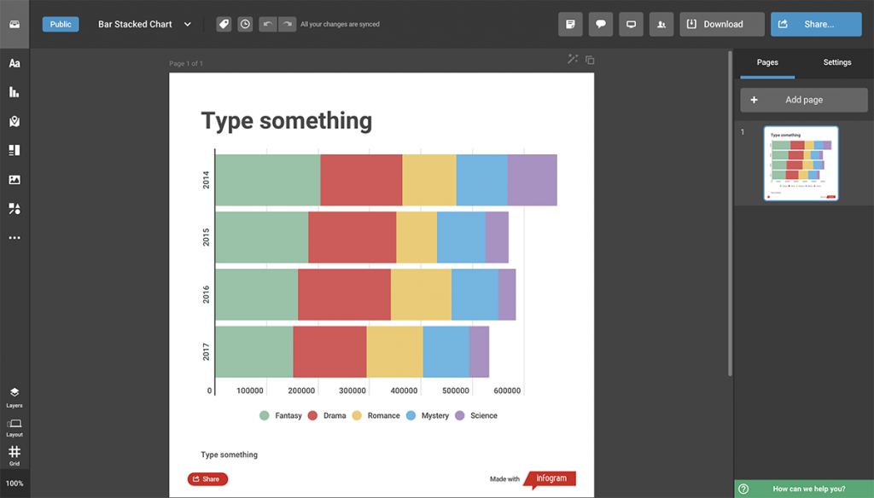Click the Add page button
Image resolution: width=874 pixels, height=498 pixels.
(804, 100)
